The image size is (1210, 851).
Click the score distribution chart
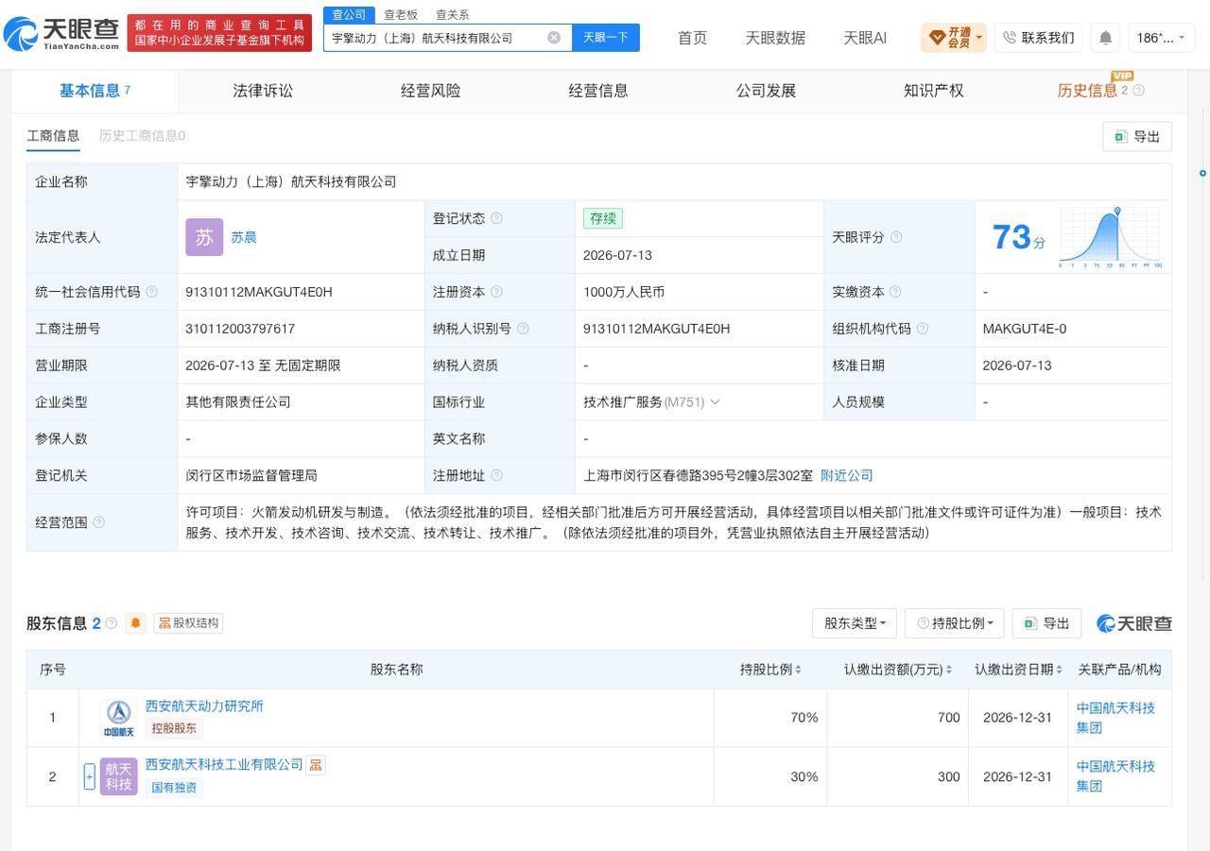(x=1111, y=237)
